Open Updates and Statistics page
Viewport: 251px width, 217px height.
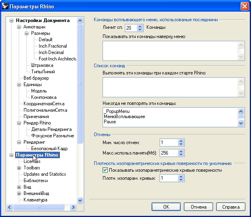coord(45,174)
